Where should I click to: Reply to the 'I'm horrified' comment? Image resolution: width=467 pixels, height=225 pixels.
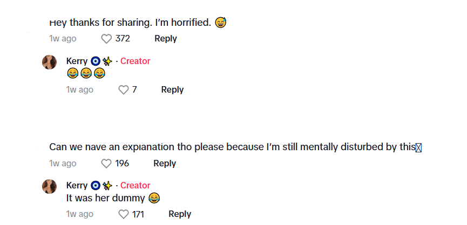[166, 39]
